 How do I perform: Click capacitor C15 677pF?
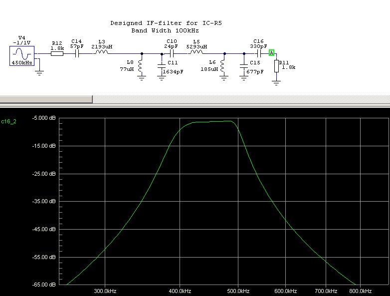click(x=244, y=66)
